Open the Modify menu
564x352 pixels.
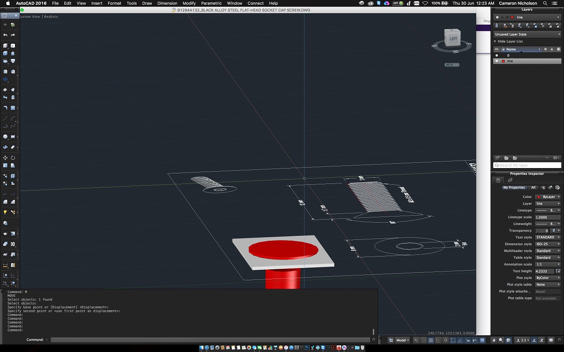coord(189,3)
